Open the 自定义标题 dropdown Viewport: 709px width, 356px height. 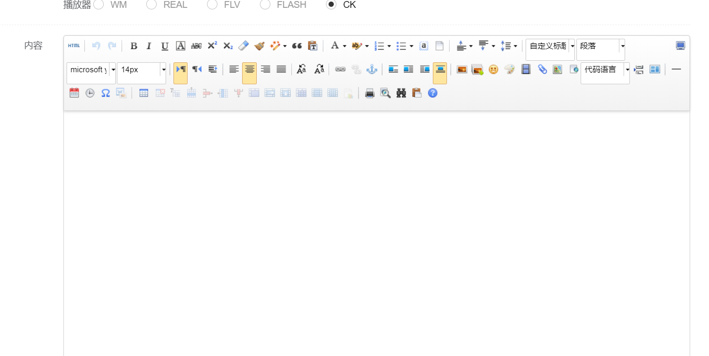[550, 49]
